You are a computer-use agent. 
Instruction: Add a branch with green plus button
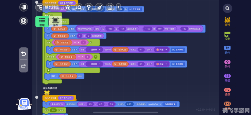pyautogui.click(x=48, y=70)
